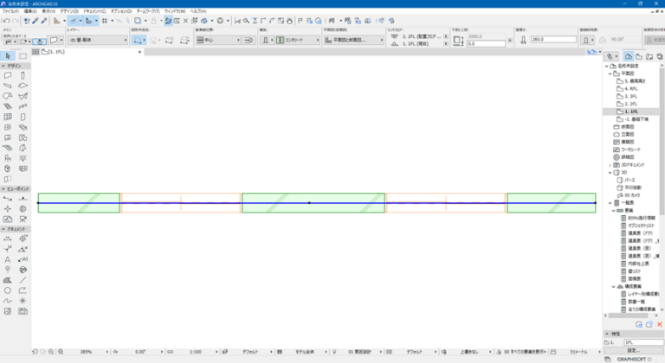Open the layer dropdown showing 壁-躯体
This screenshot has width=665, height=363.
pyautogui.click(x=98, y=40)
